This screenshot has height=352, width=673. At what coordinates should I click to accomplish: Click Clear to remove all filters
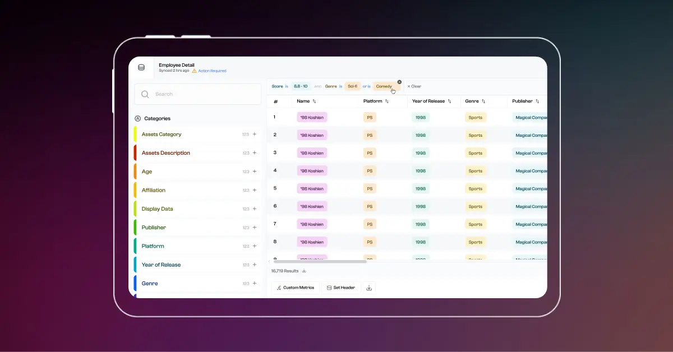coord(414,86)
